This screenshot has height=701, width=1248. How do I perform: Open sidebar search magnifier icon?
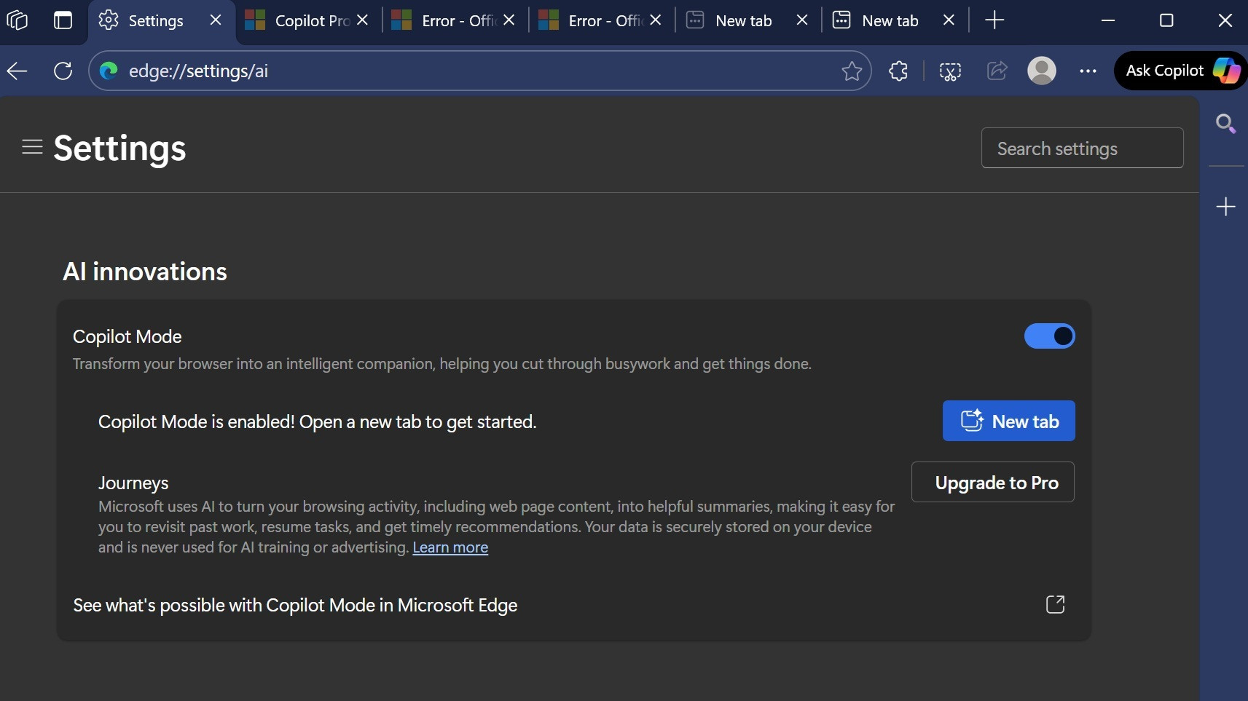point(1226,124)
